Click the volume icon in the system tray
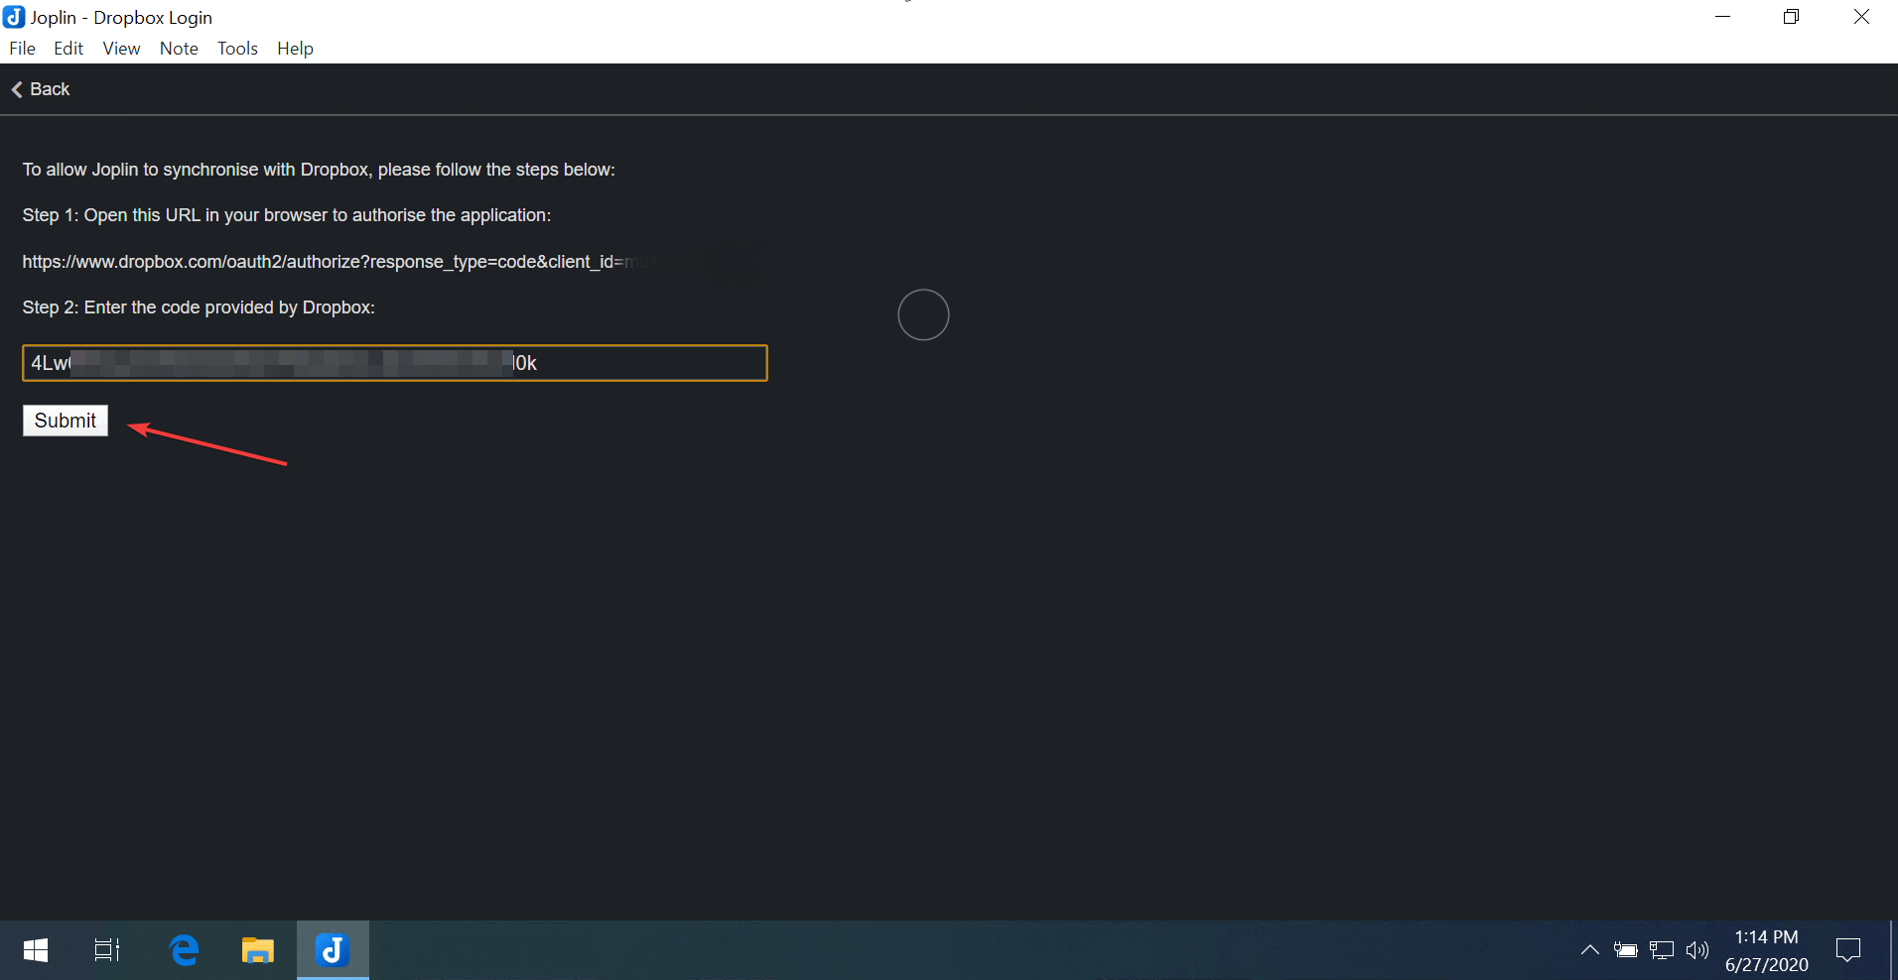This screenshot has height=980, width=1898. (x=1696, y=949)
